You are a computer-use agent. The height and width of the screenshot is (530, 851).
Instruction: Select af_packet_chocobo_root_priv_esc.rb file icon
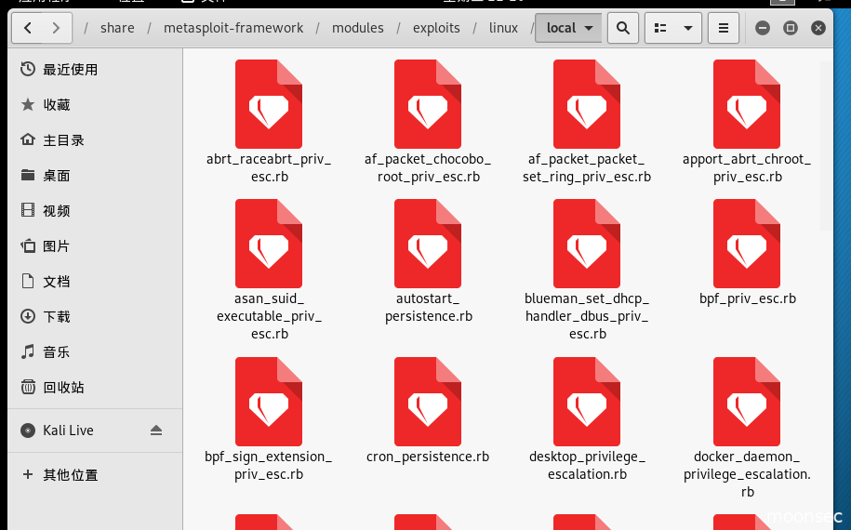428,103
